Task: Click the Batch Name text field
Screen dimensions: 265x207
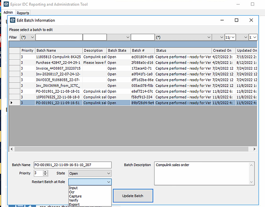Action: [x=73, y=165]
